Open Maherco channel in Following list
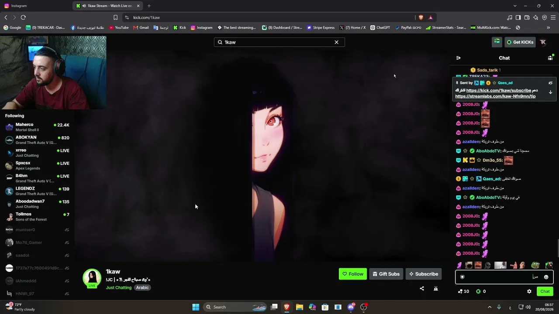 [x=37, y=127]
